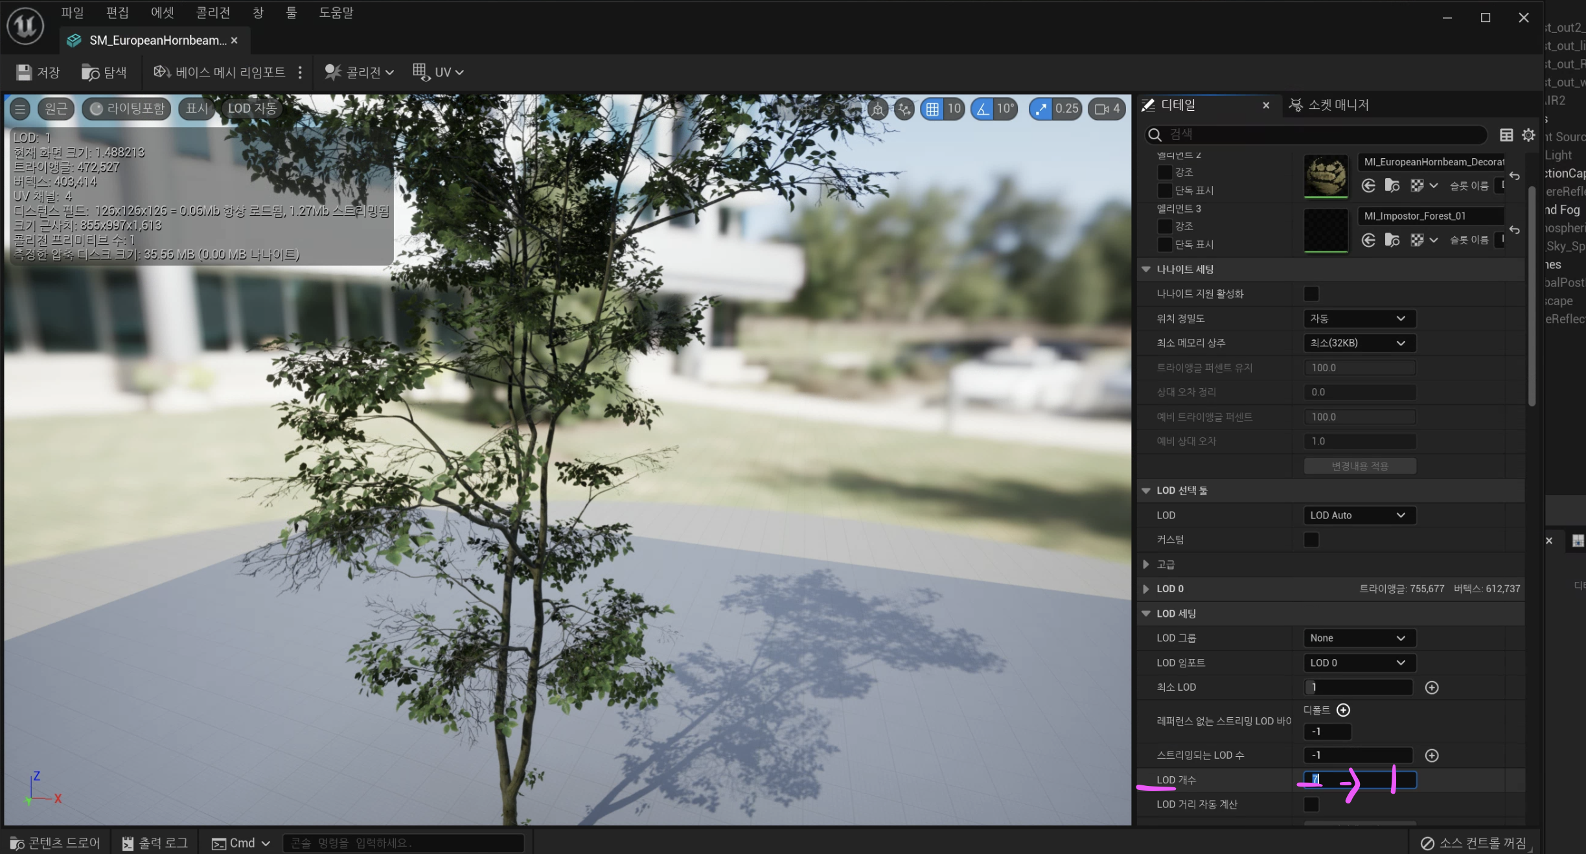Open details property matrix table icon
This screenshot has width=1586, height=854.
click(x=1506, y=135)
